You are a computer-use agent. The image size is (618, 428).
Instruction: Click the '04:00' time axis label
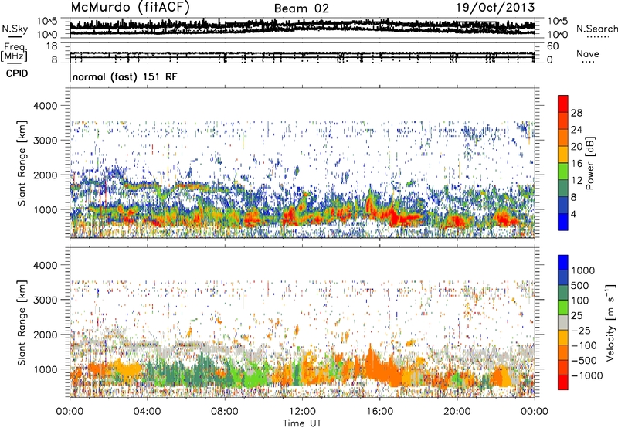147,412
